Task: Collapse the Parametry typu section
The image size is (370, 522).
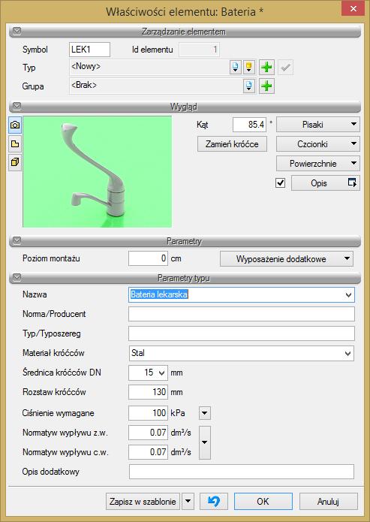Action: 17,277
